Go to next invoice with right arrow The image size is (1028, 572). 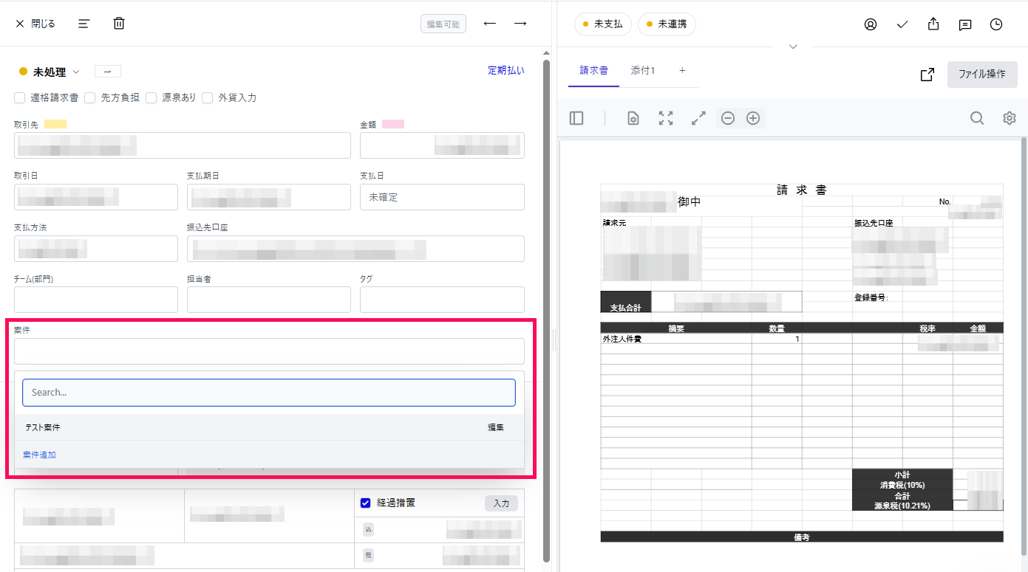(520, 24)
